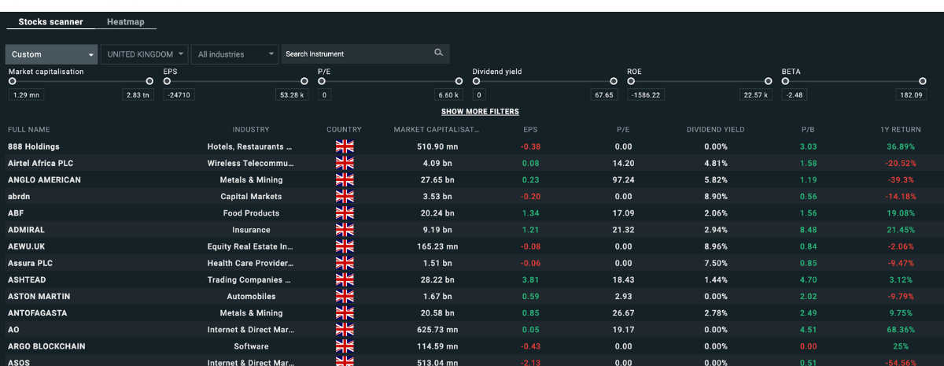Click the UK flag in the ARGO BLOCKCHAIN row
The image size is (944, 366).
point(345,346)
